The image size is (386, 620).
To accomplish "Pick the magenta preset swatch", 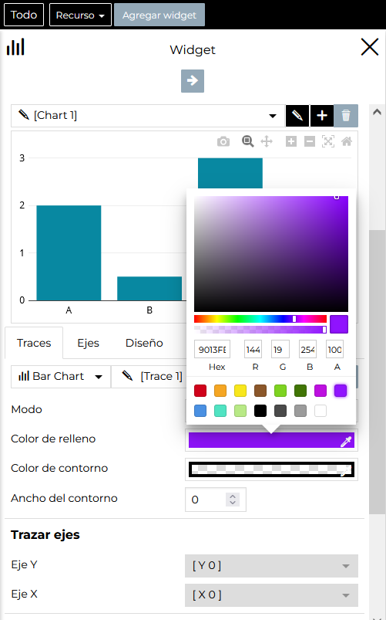I will click(321, 391).
